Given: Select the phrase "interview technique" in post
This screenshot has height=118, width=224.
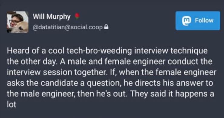Looking at the screenshot, I should (x=171, y=51).
